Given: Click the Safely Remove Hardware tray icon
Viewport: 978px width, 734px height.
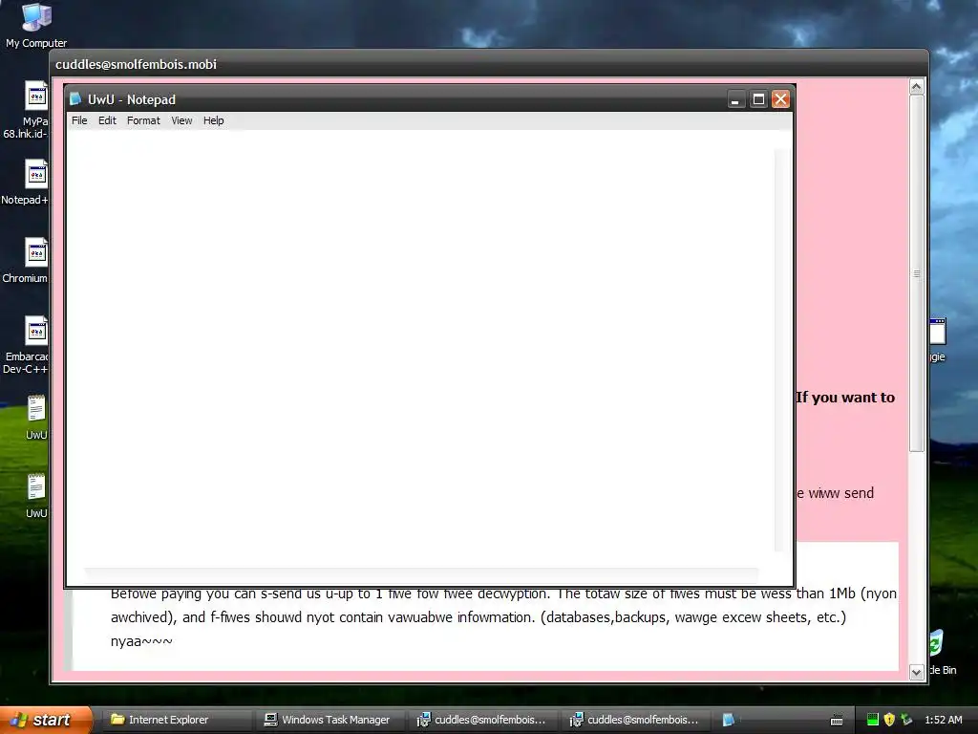Looking at the screenshot, I should (906, 720).
